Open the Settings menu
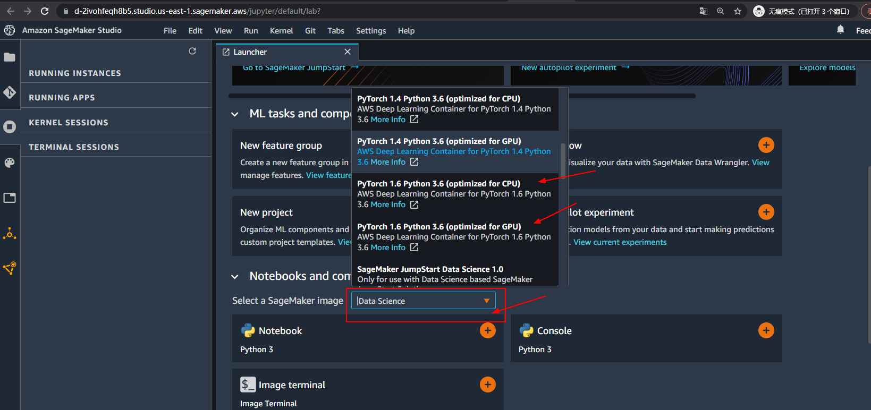The width and height of the screenshot is (871, 410). click(x=371, y=31)
